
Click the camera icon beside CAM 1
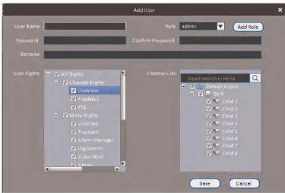pos(216,101)
